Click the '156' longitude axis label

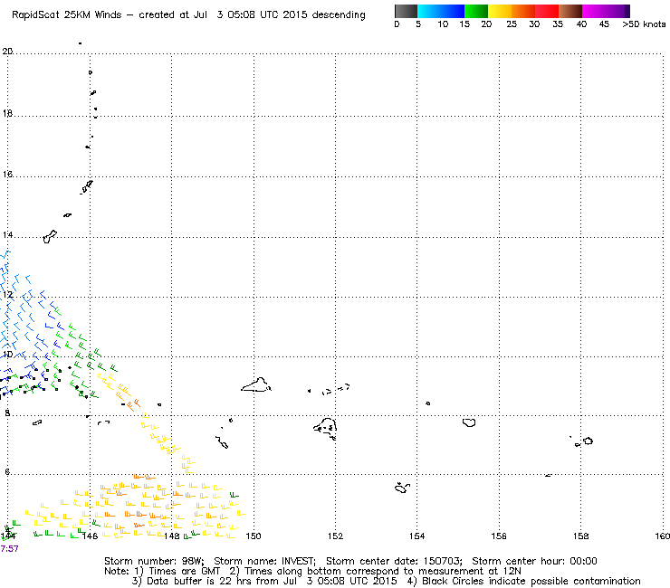[x=499, y=536]
